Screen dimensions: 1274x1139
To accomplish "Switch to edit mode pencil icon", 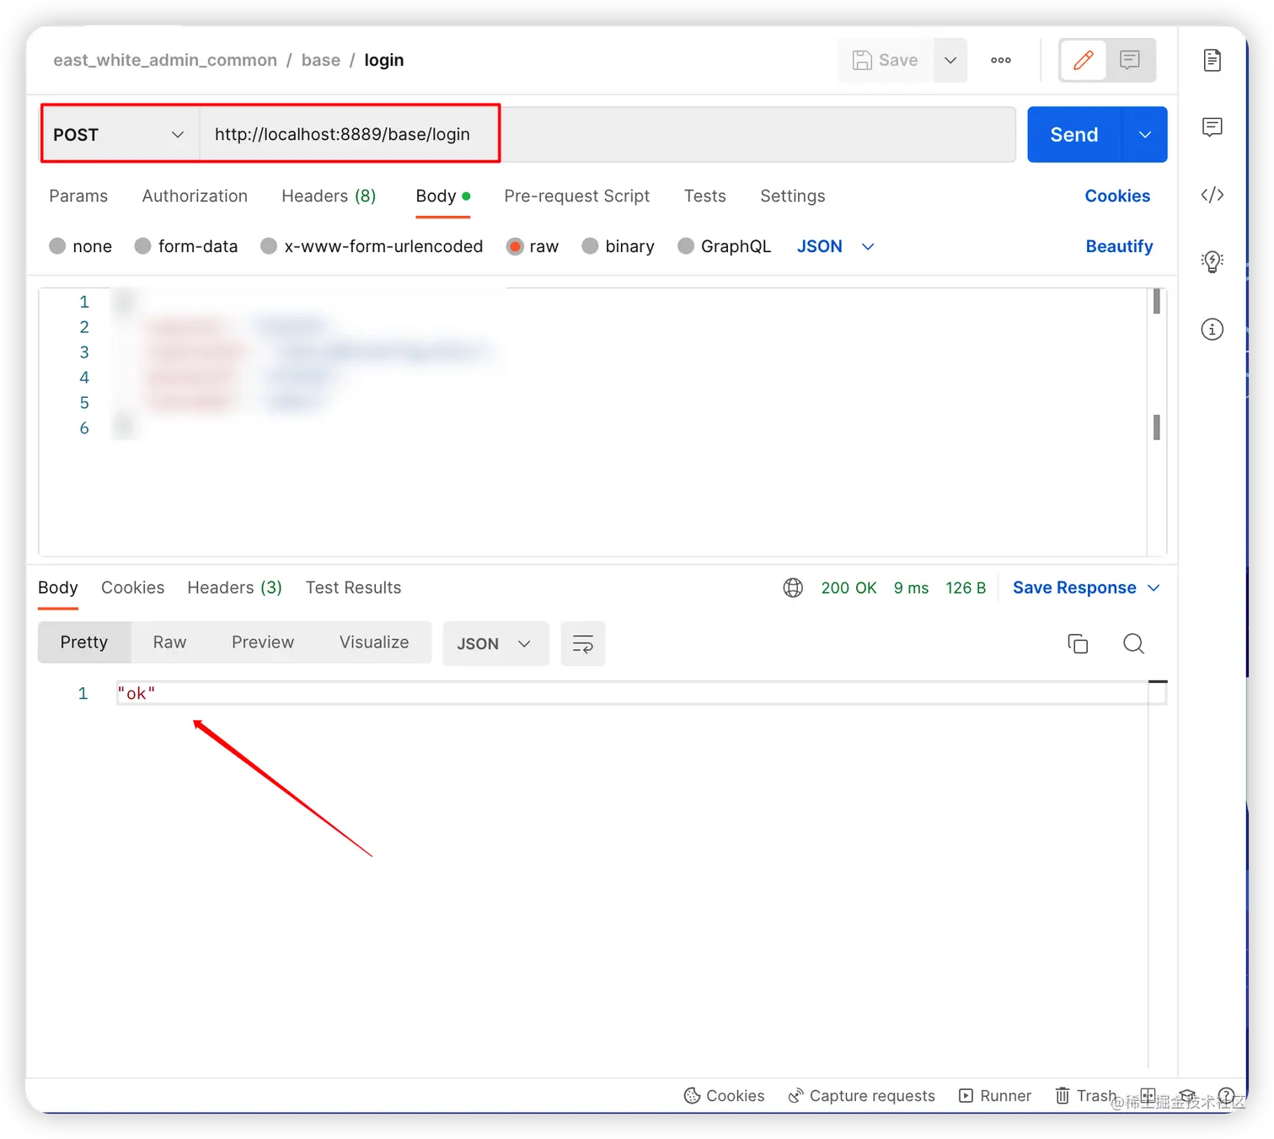I will (1084, 60).
